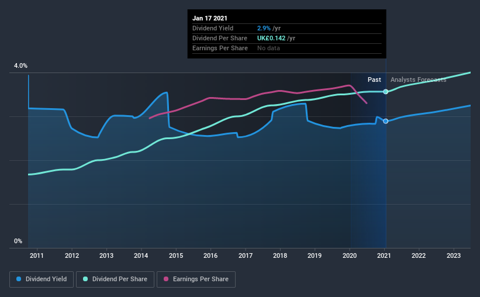The width and height of the screenshot is (480, 297).
Task: Click the 2014 x-axis label
Action: (141, 255)
